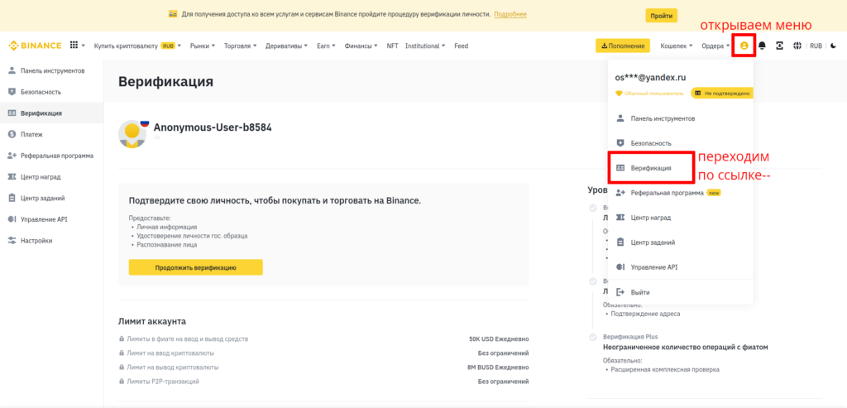
Task: Open the notifications bell icon
Action: pyautogui.click(x=762, y=46)
